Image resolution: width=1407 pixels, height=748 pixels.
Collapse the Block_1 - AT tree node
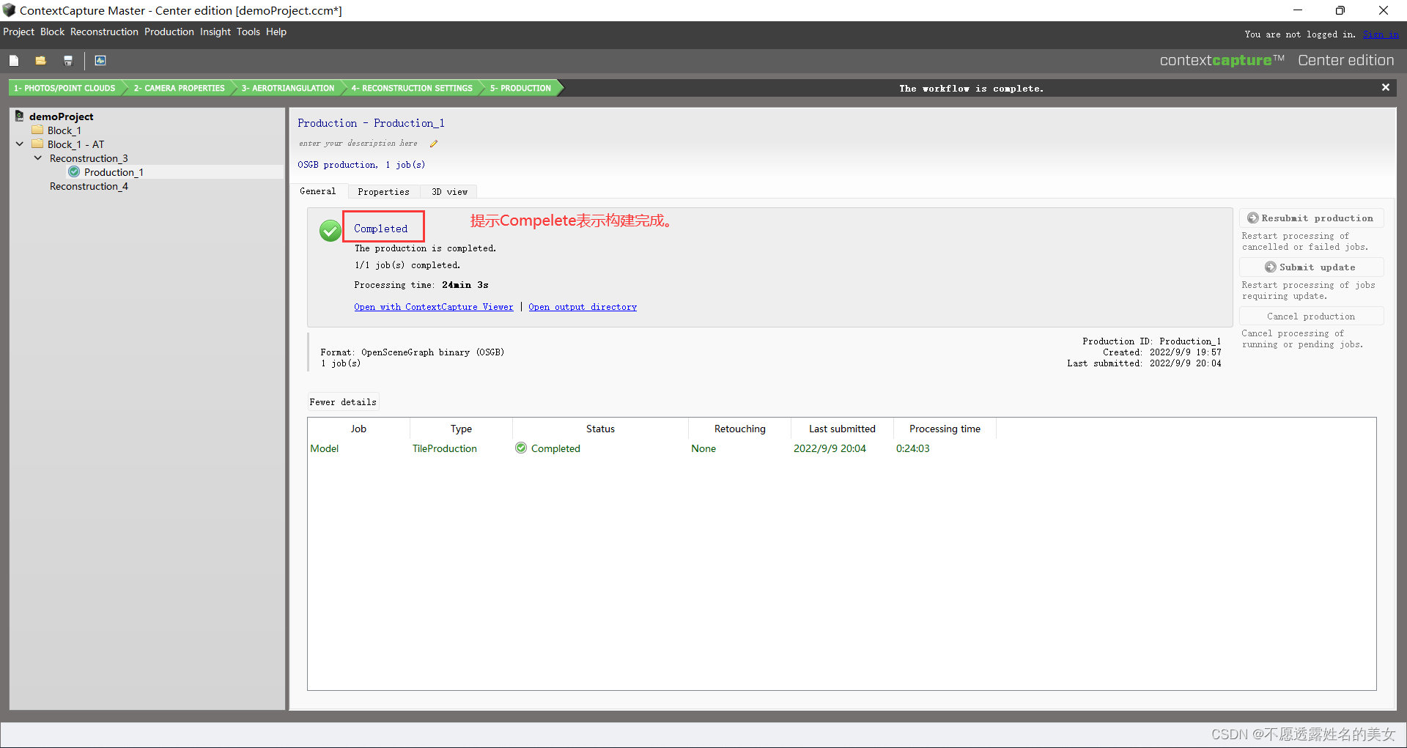click(20, 144)
